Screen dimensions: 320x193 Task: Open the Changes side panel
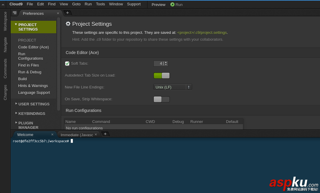coord(5,92)
